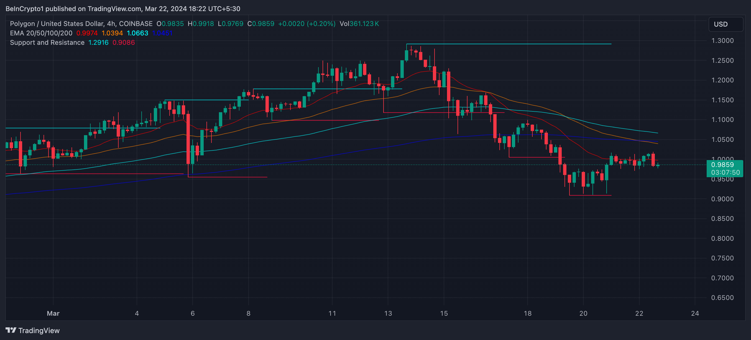
Task: Click the support value 0.9086
Action: click(x=124, y=43)
